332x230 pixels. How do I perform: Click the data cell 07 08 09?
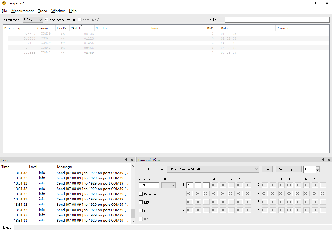pos(228,53)
